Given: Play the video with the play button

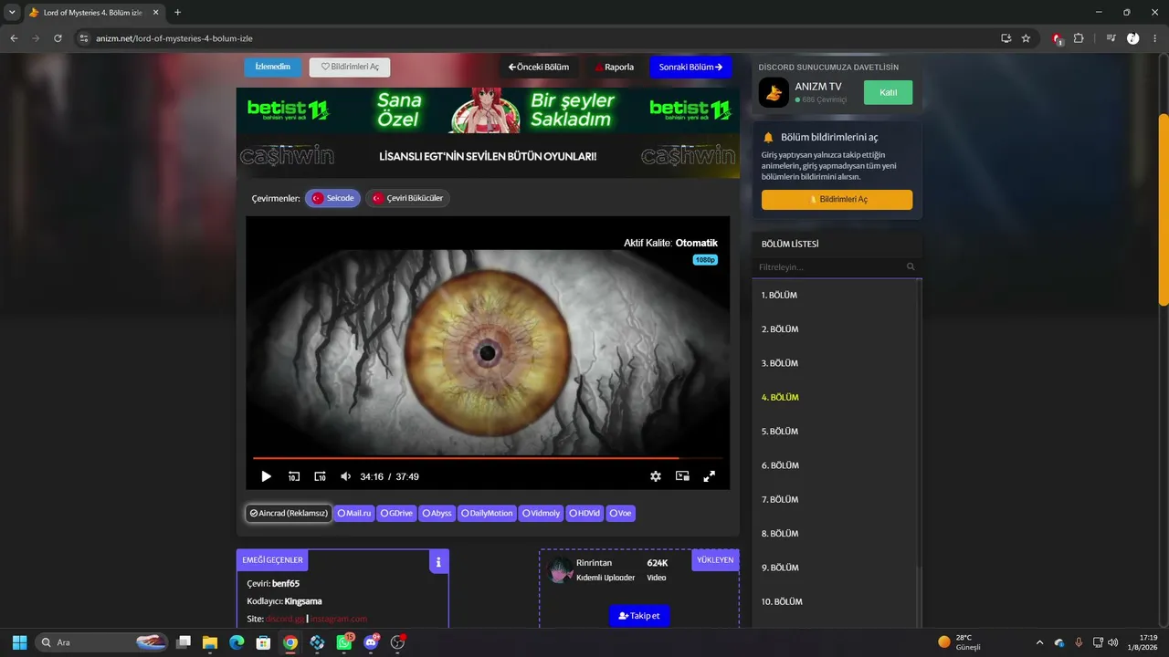Looking at the screenshot, I should 266,476.
